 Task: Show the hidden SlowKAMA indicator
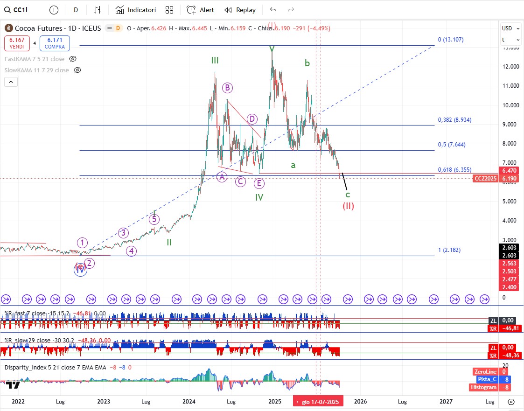77,70
